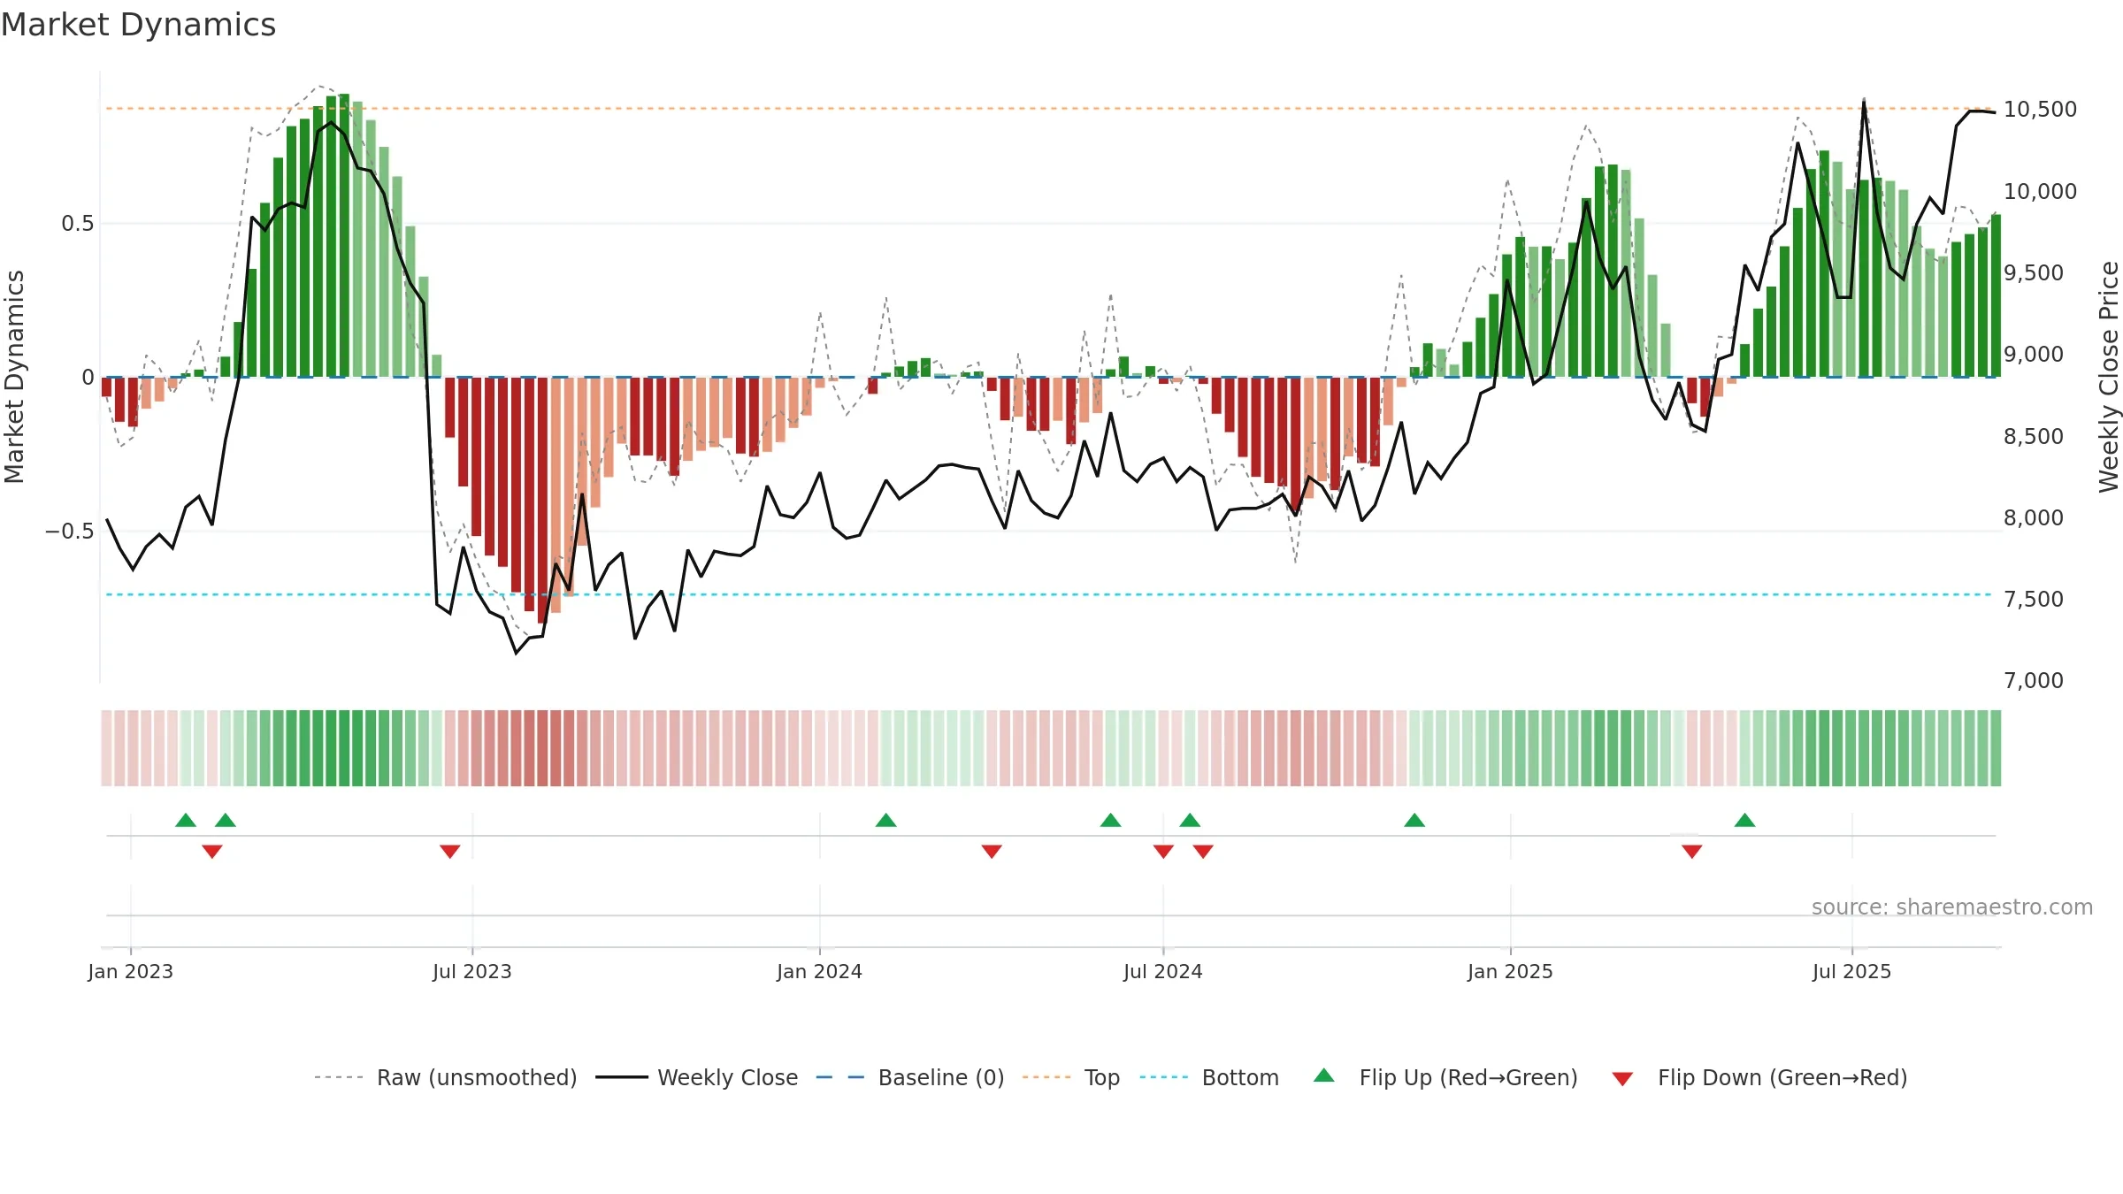Click the Market Dynamics y-axis title
Screen dimensions: 2123x1194
14,377
